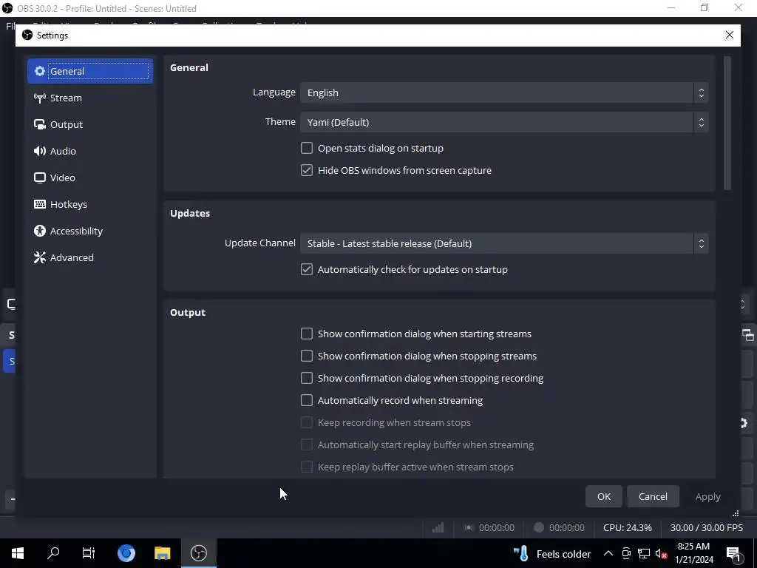This screenshot has width=757, height=568.
Task: Enable Automatically record when streaming
Action: [307, 400]
